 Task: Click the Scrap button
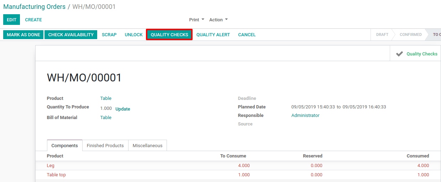(109, 35)
